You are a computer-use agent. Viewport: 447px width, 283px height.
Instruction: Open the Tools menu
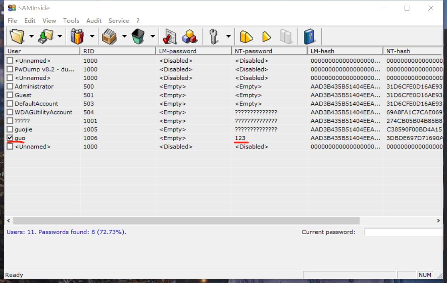coord(71,21)
